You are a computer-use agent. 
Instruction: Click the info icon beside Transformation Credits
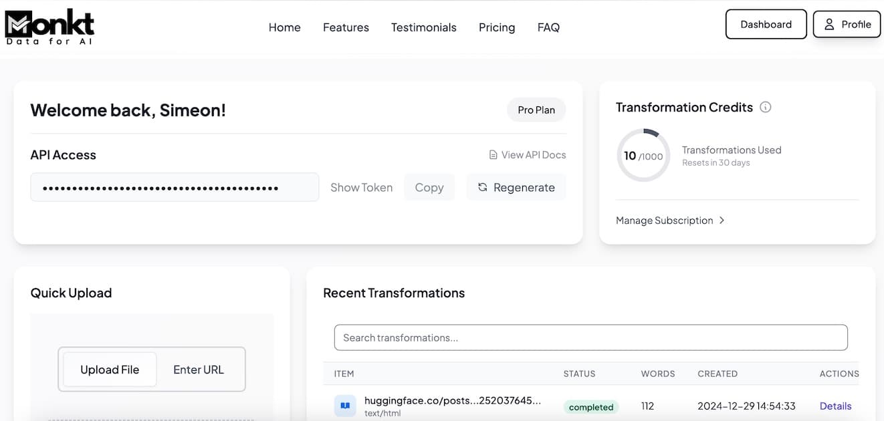(766, 107)
